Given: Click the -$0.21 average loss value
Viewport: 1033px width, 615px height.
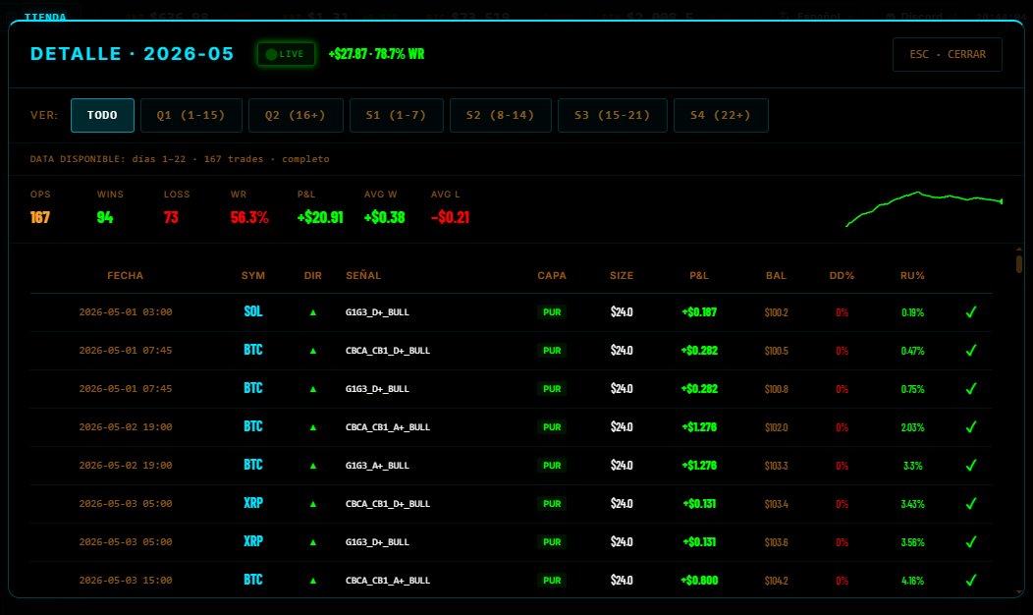Looking at the screenshot, I should pyautogui.click(x=450, y=217).
